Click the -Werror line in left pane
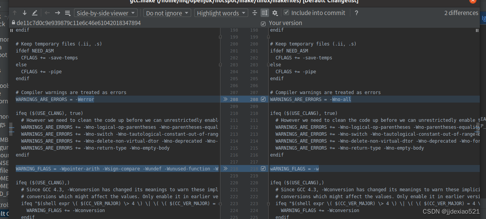Image resolution: width=486 pixels, height=219 pixels. (55, 99)
